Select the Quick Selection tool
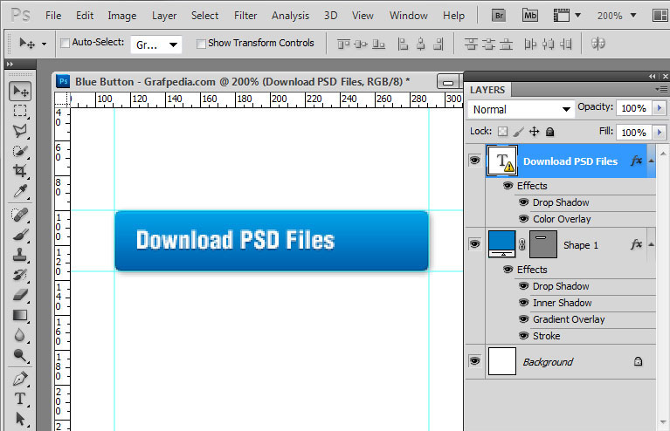 [20, 151]
